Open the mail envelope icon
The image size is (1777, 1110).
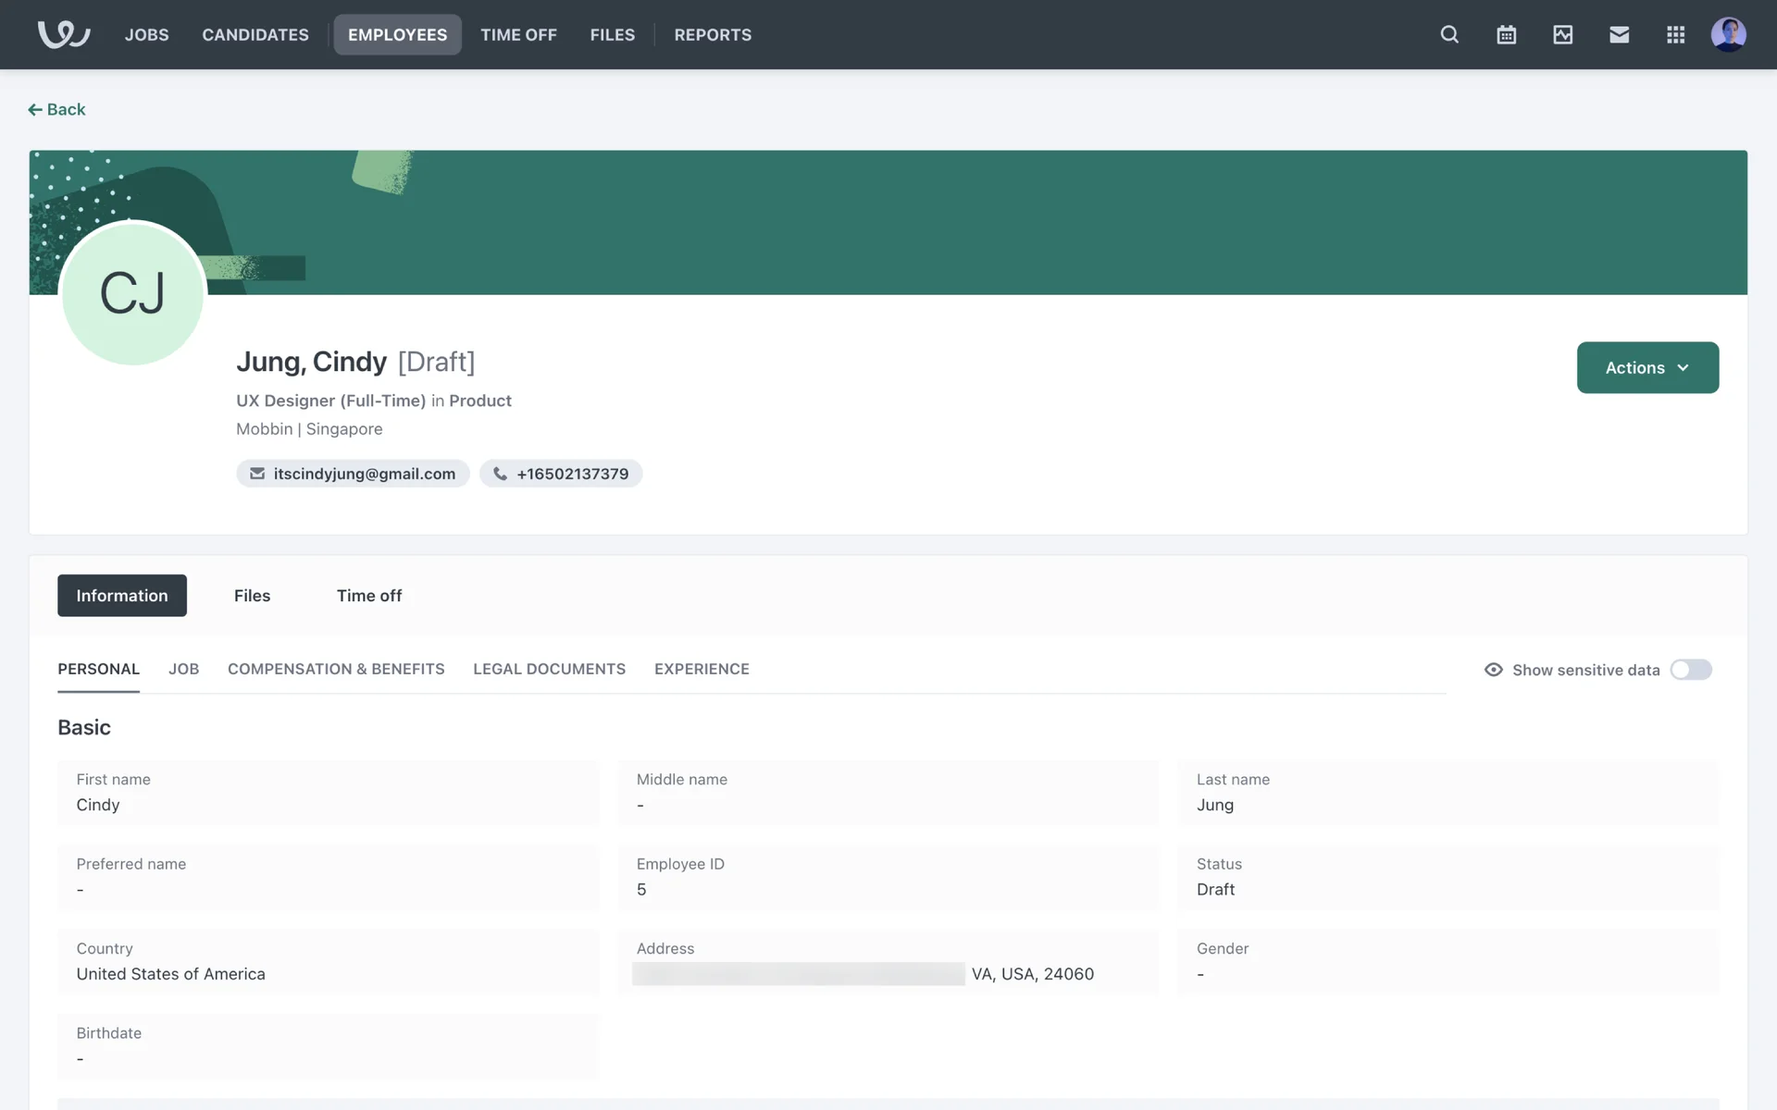point(1619,34)
